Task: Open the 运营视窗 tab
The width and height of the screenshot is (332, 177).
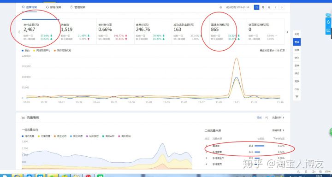Action: click(x=30, y=7)
